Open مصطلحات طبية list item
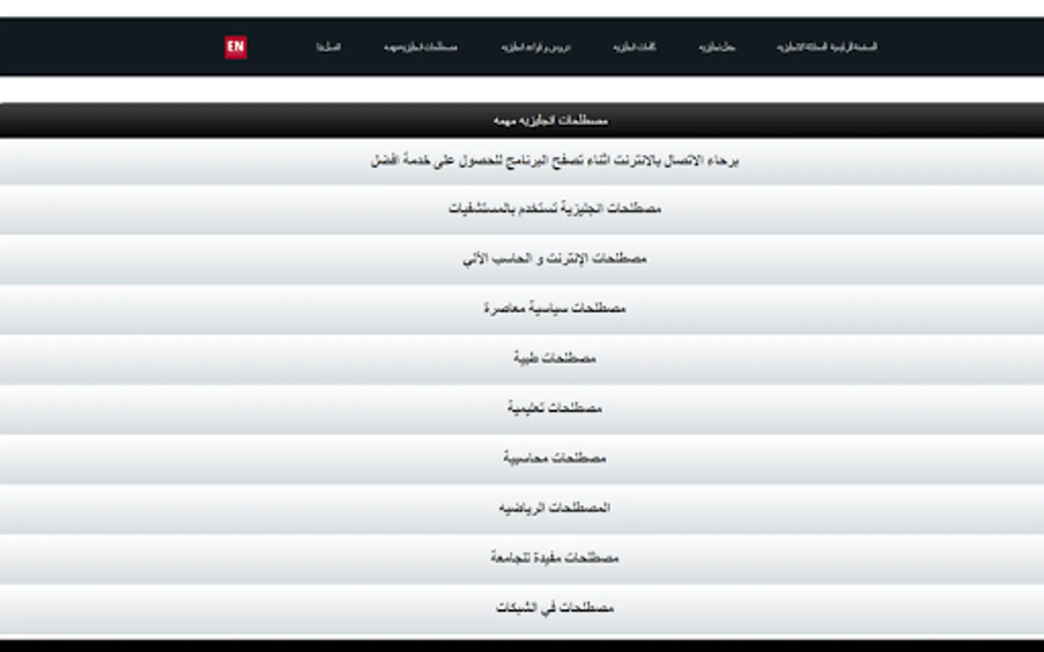Viewport: 1044px width, 652px height. 522,359
